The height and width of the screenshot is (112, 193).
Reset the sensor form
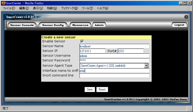102,89
